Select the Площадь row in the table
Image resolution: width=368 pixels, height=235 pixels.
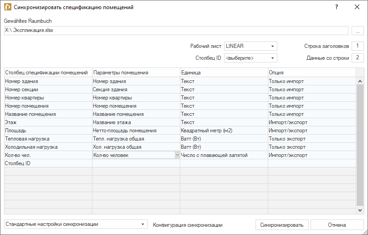click(x=48, y=131)
